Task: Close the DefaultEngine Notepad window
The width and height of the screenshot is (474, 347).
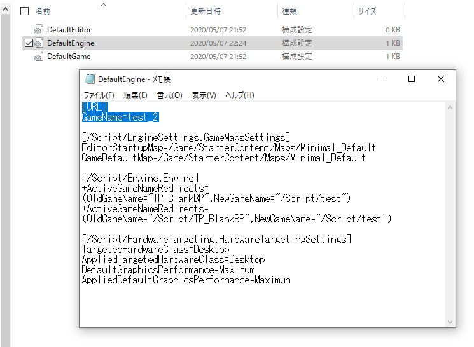Action: [441, 79]
